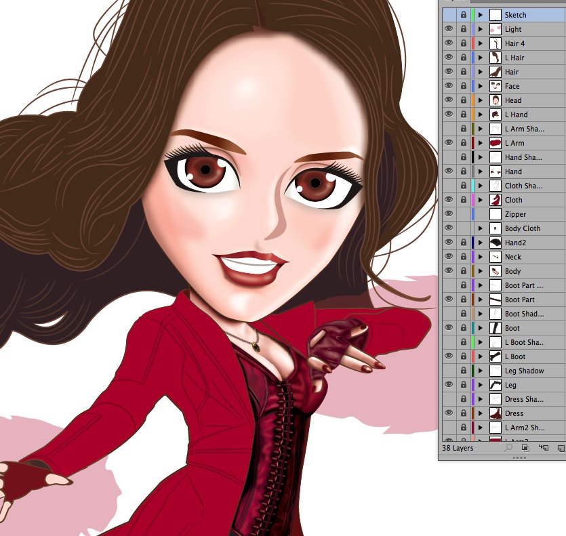Unlock the Leg Shadow layer
This screenshot has width=566, height=536.
pos(464,371)
